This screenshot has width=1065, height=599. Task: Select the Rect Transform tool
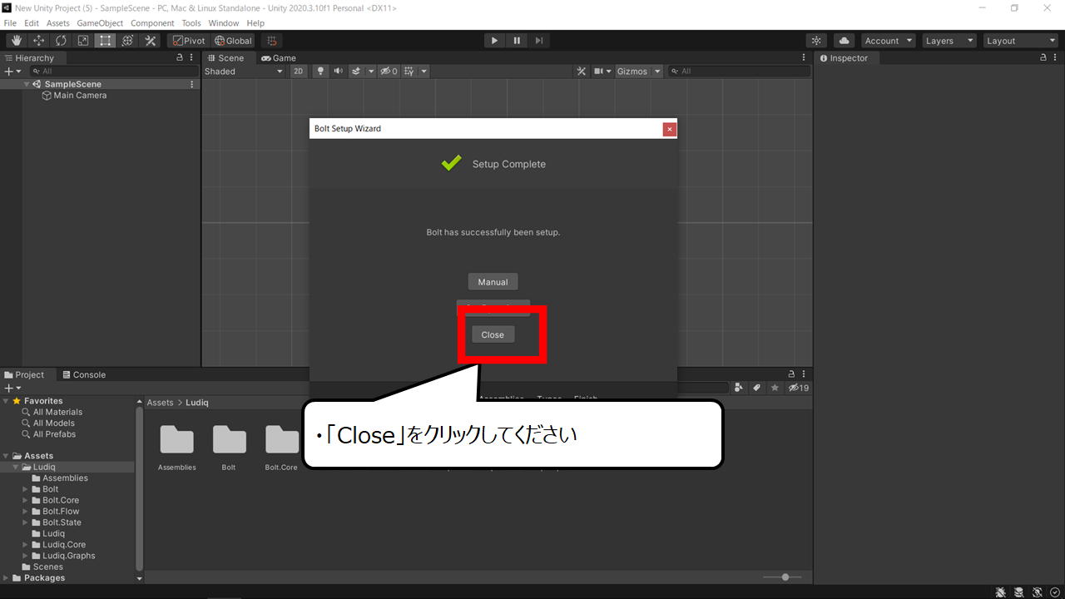click(x=105, y=41)
